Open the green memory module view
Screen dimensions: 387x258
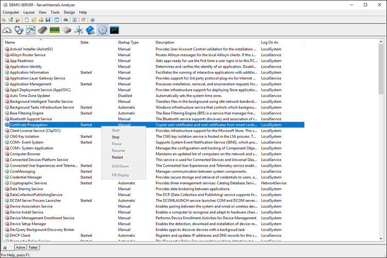point(55,30)
